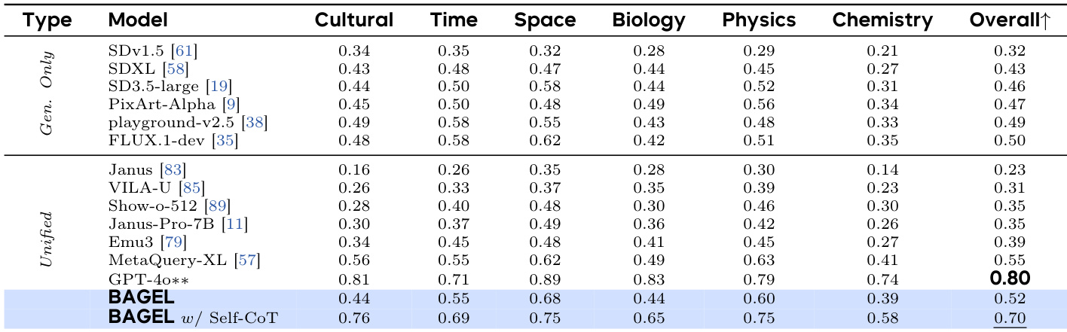Open citation 61 next to SDv1.5
This screenshot has width=1067, height=332.
[185, 51]
